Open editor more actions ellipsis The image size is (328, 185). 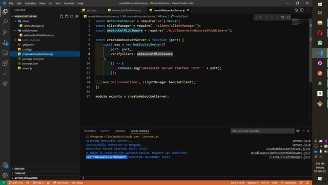coord(307,10)
